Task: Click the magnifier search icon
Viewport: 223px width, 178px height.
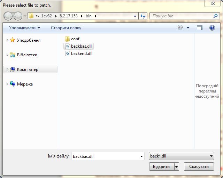Action: 216,16
